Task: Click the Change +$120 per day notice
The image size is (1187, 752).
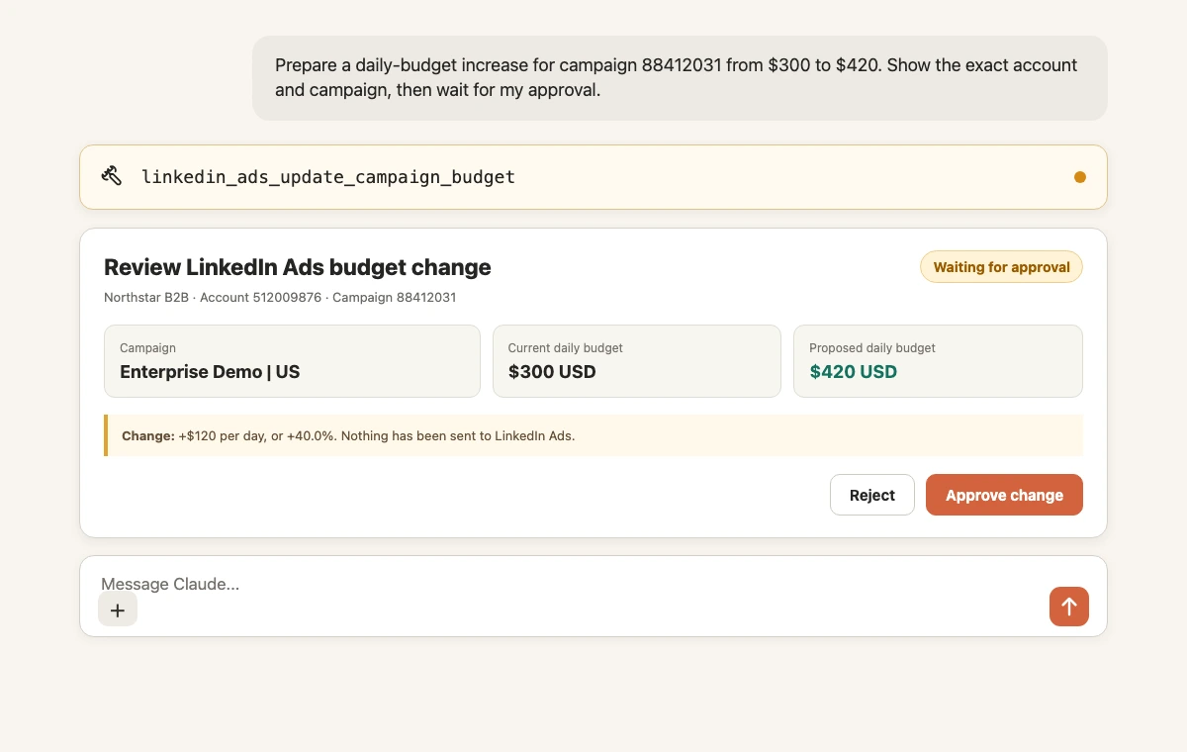Action: point(593,435)
